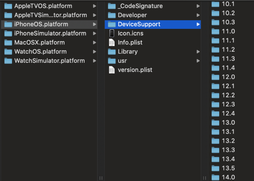Click the second column resize handle
Viewport: 254px width, 181px height.
(205, 178)
